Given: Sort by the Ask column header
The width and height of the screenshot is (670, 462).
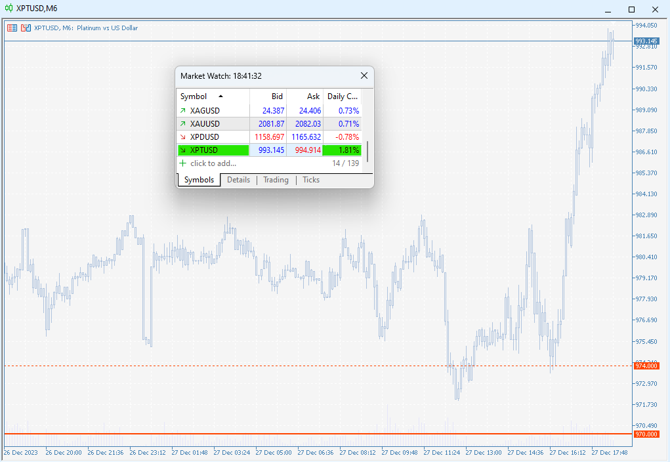Looking at the screenshot, I should (304, 96).
